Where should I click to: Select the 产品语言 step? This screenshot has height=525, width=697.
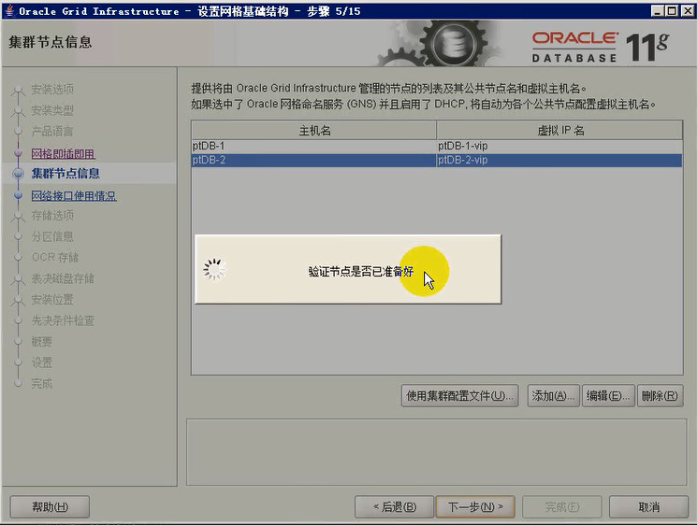click(52, 132)
